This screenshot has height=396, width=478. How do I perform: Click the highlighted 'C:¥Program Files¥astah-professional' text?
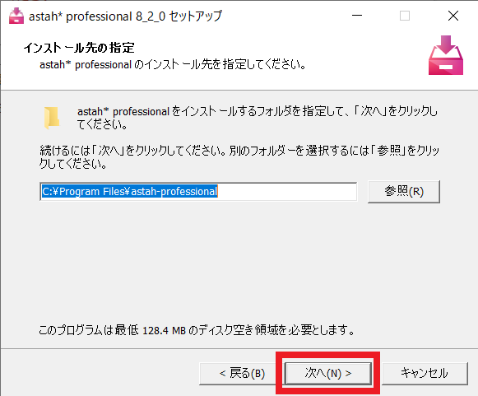click(129, 192)
